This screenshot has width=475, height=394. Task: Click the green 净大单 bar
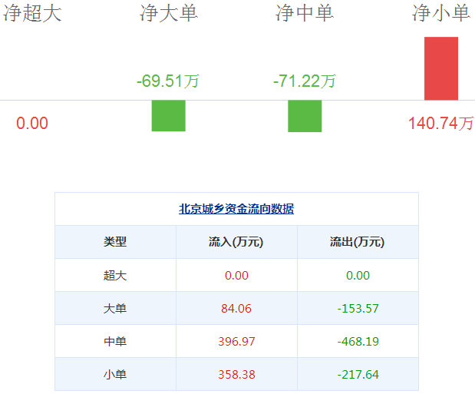pos(168,115)
